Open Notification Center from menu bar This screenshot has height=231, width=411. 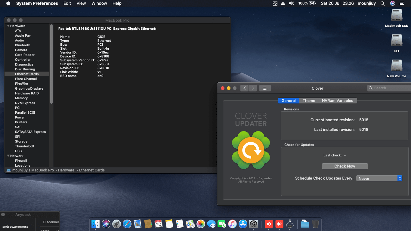[401, 3]
